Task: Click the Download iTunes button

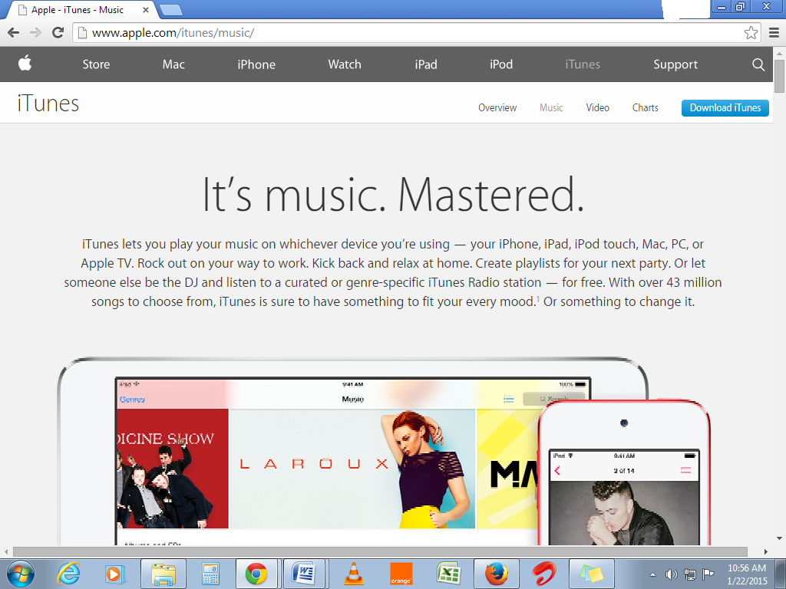Action: (725, 107)
